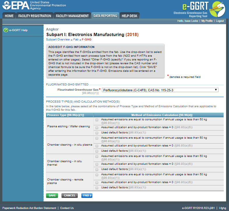This screenshot has width=229, height=211.
Task: Check in situ thermal emissions equal to consumption
Action: pos(97,157)
